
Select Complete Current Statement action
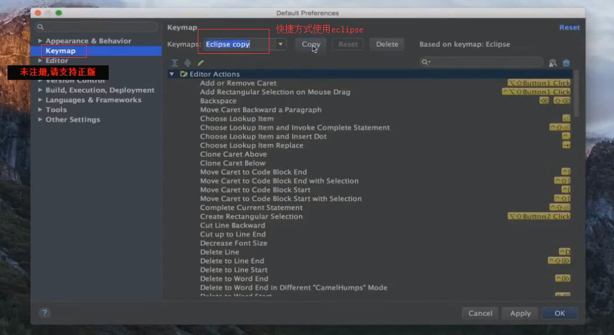[251, 208]
